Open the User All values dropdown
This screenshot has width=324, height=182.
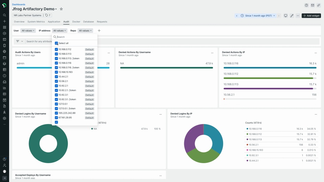tap(28, 31)
